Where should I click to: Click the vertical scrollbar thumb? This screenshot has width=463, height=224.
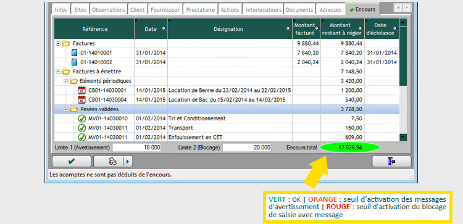tap(403, 56)
